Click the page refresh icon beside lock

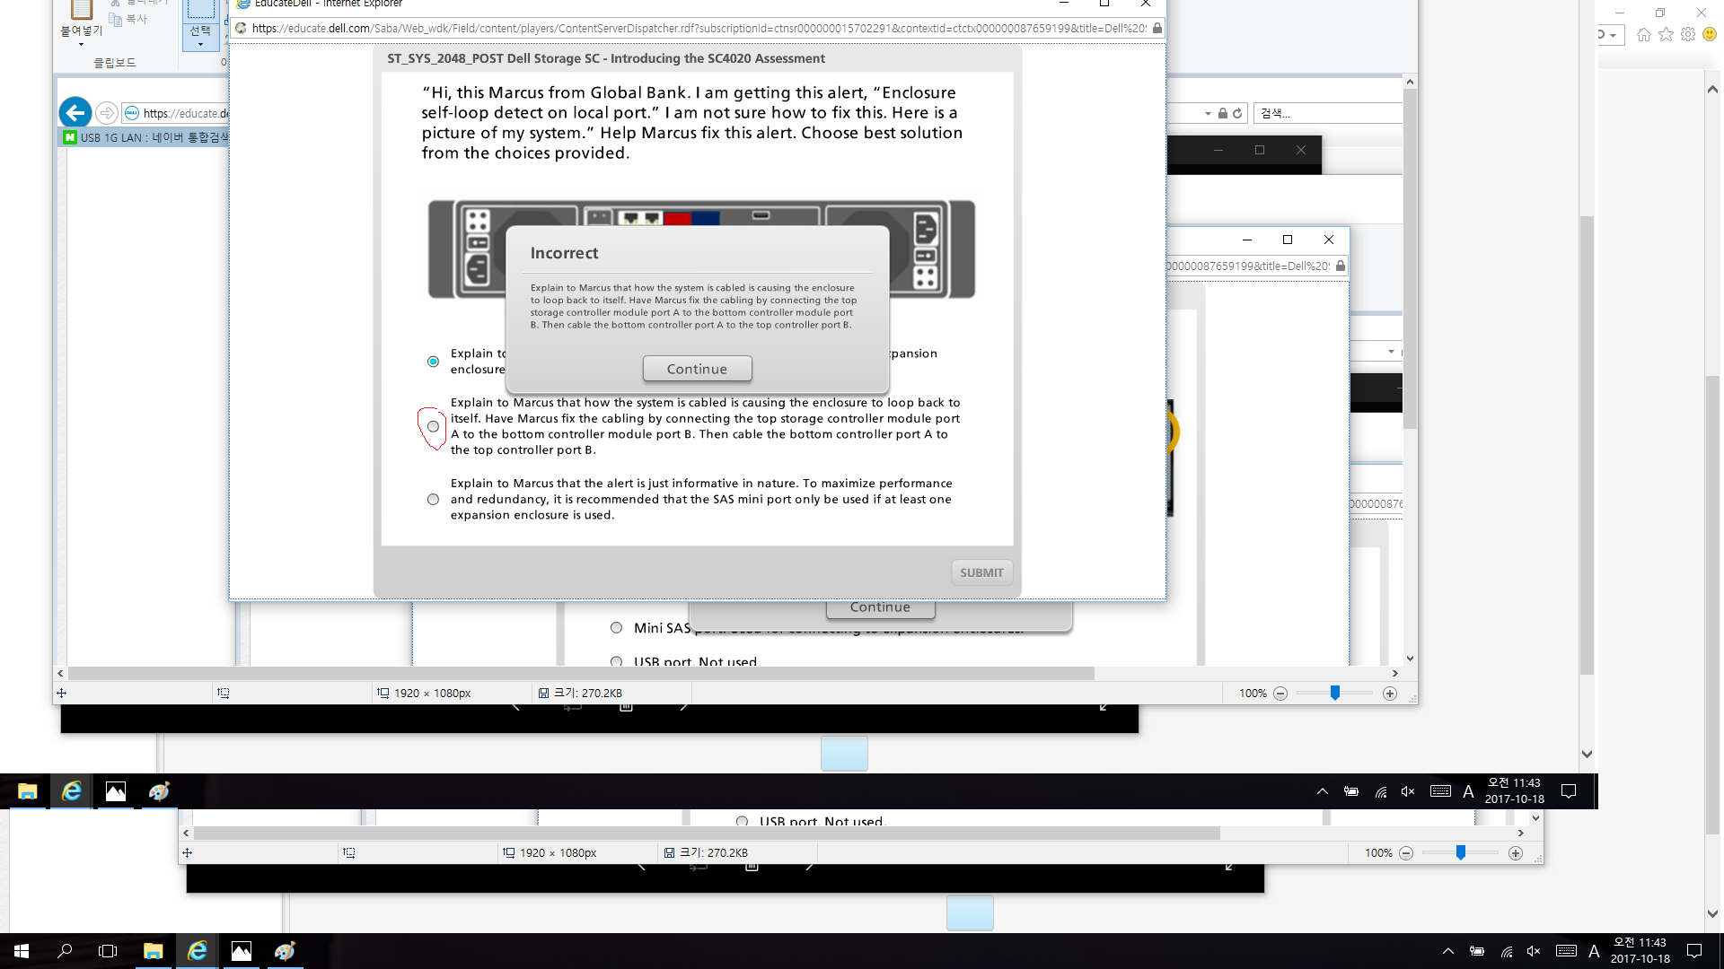tap(1237, 113)
